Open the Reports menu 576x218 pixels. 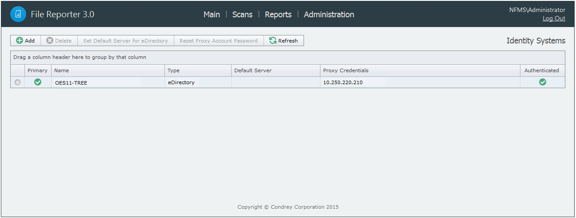(x=278, y=15)
